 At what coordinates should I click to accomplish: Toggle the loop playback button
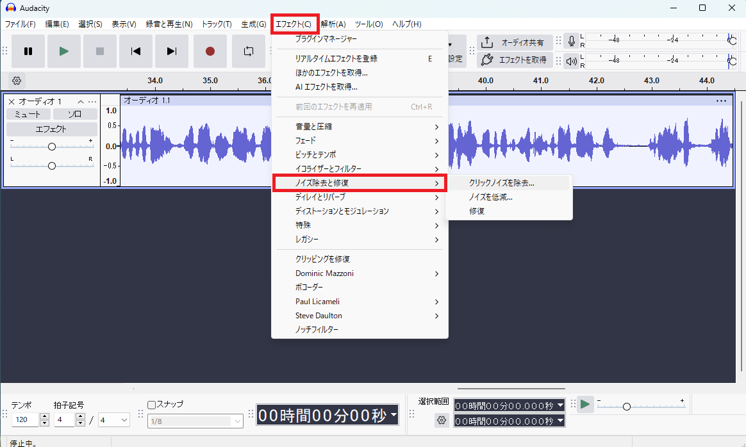point(249,51)
